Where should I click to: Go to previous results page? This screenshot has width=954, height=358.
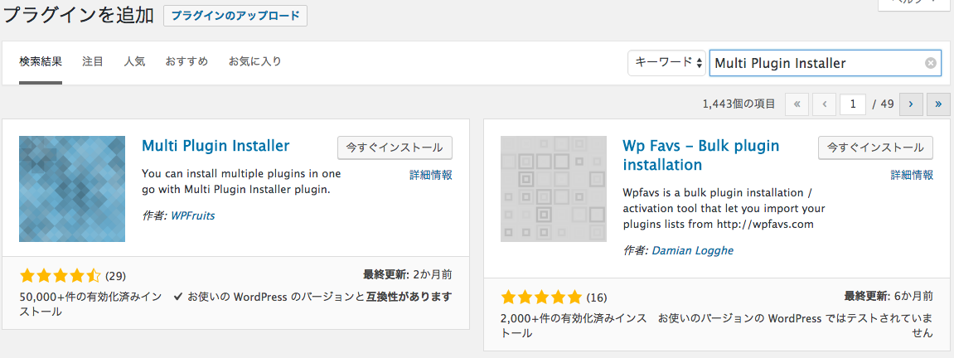pyautogui.click(x=825, y=104)
